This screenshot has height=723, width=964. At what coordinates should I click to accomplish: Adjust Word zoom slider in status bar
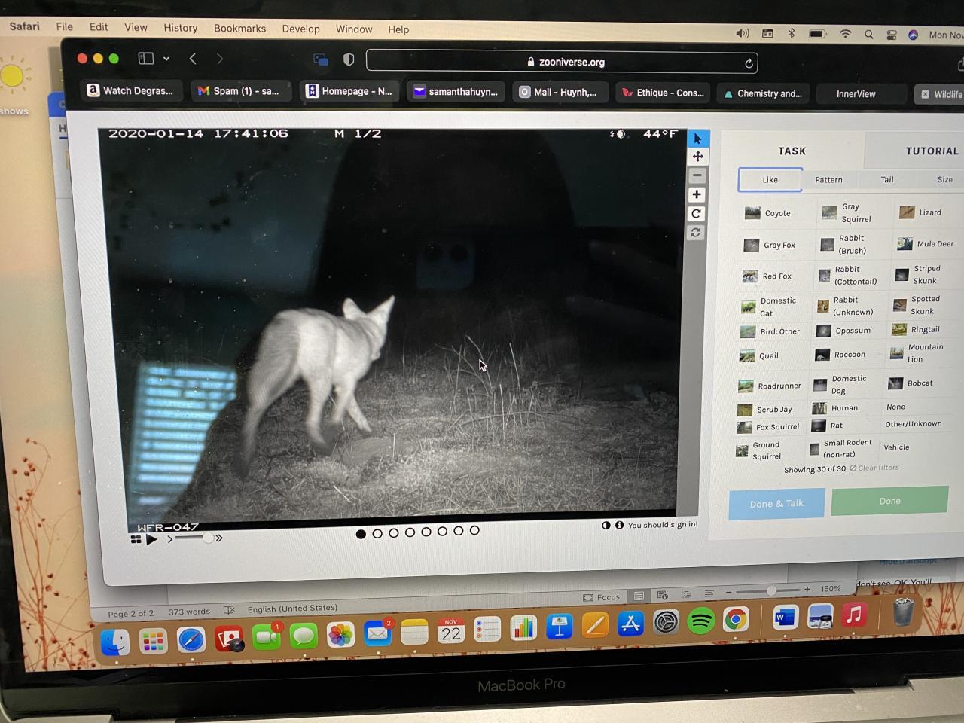(770, 591)
